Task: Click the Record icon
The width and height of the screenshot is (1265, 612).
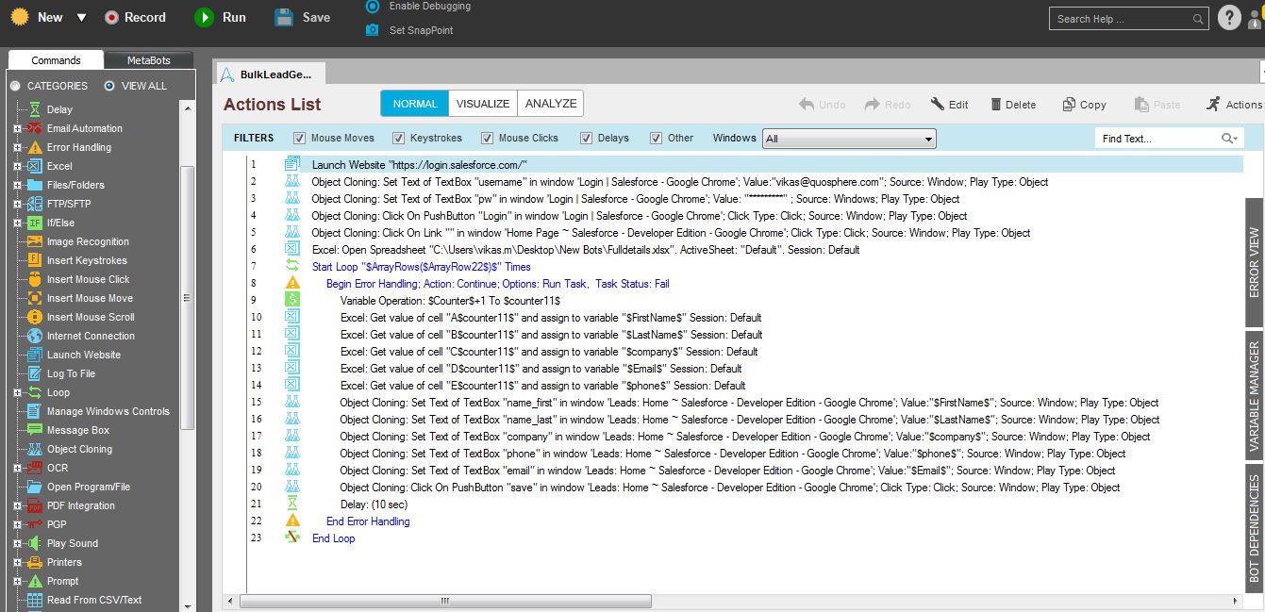Action: pyautogui.click(x=111, y=18)
